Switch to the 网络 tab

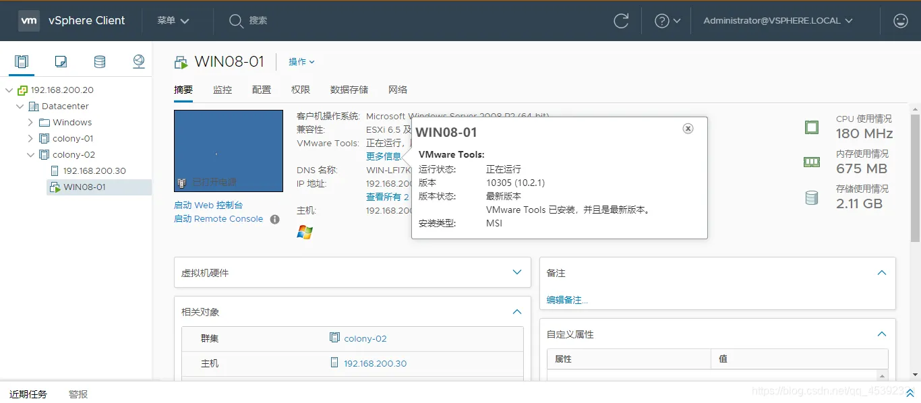point(398,90)
